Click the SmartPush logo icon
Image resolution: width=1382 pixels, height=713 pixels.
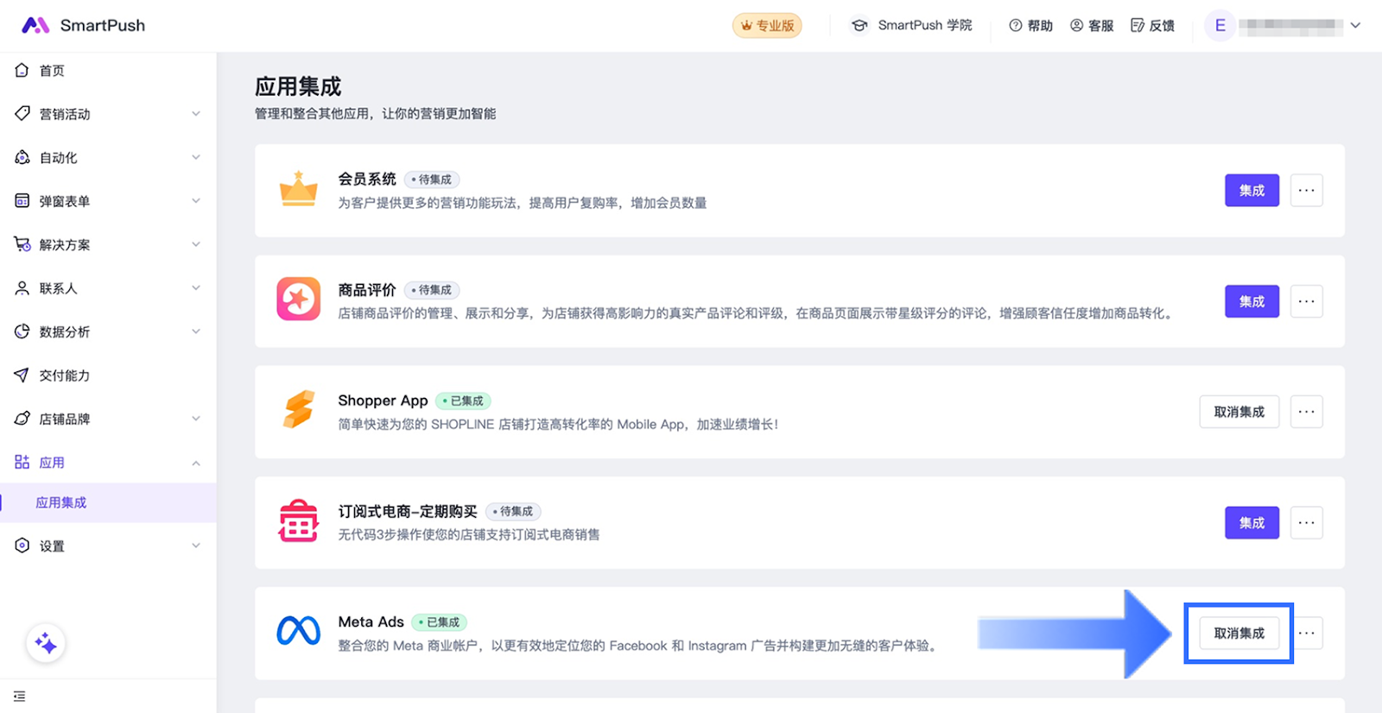(x=35, y=25)
